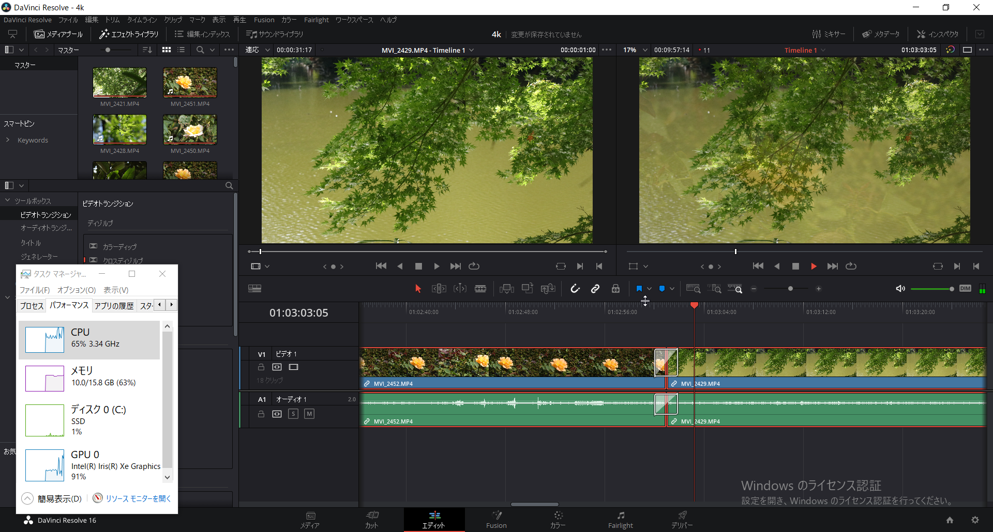This screenshot has width=993, height=532.
Task: Lock the V1 video track
Action: click(x=261, y=367)
